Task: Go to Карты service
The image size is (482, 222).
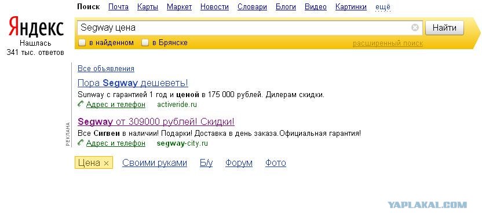Action: [x=148, y=7]
